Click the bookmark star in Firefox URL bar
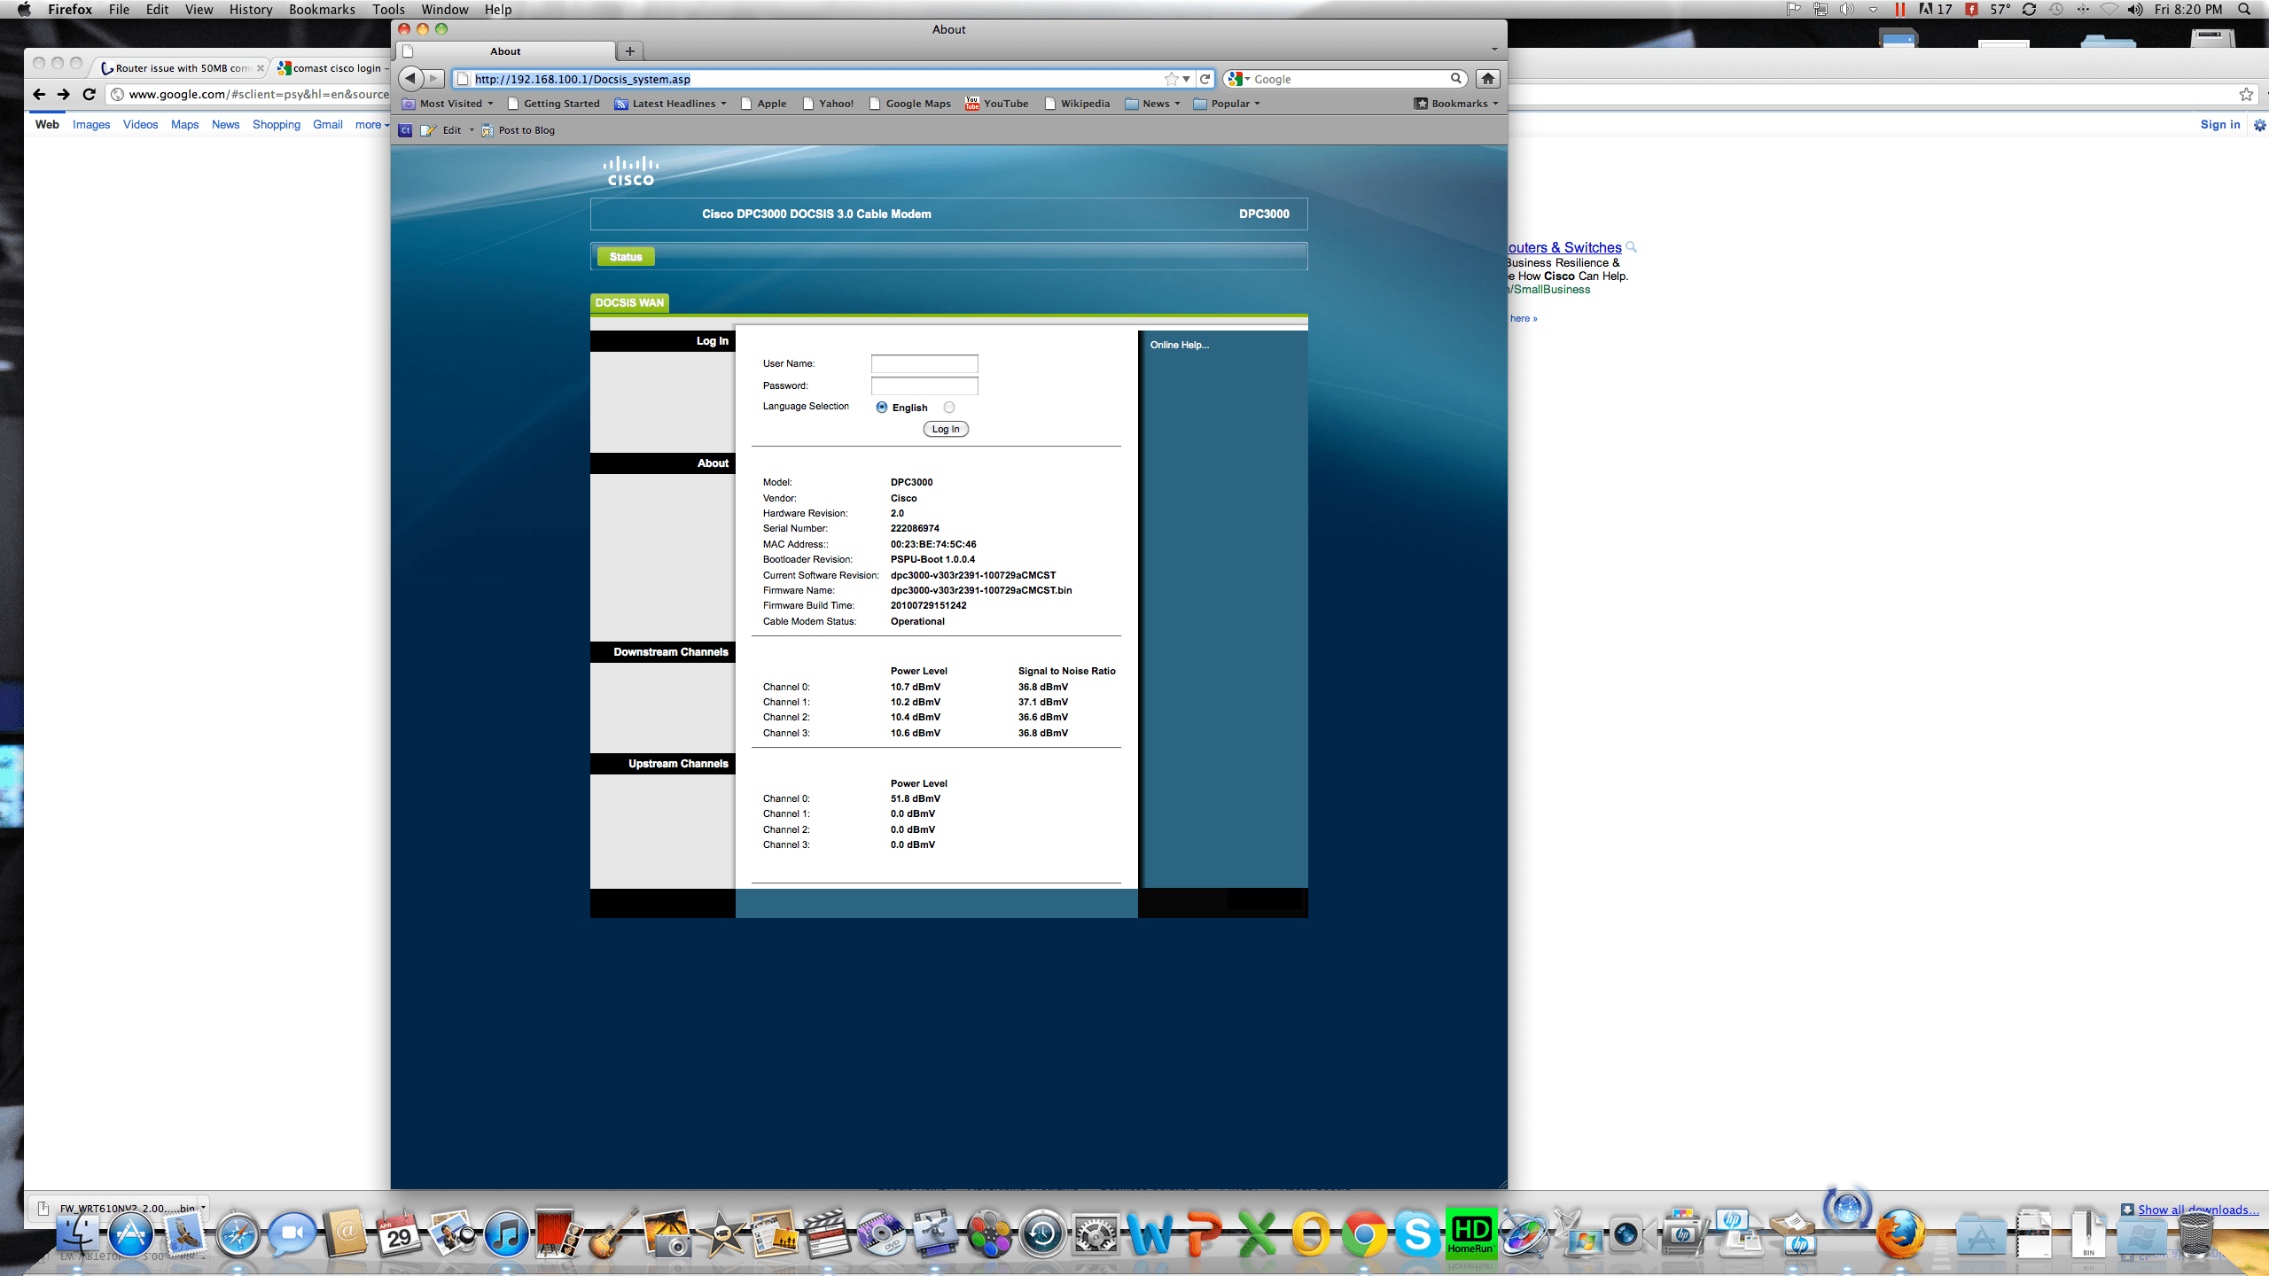Screen dimensions: 2269x1276 click(x=1171, y=79)
